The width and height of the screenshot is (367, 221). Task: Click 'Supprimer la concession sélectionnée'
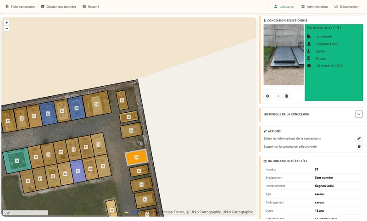coord(290,146)
